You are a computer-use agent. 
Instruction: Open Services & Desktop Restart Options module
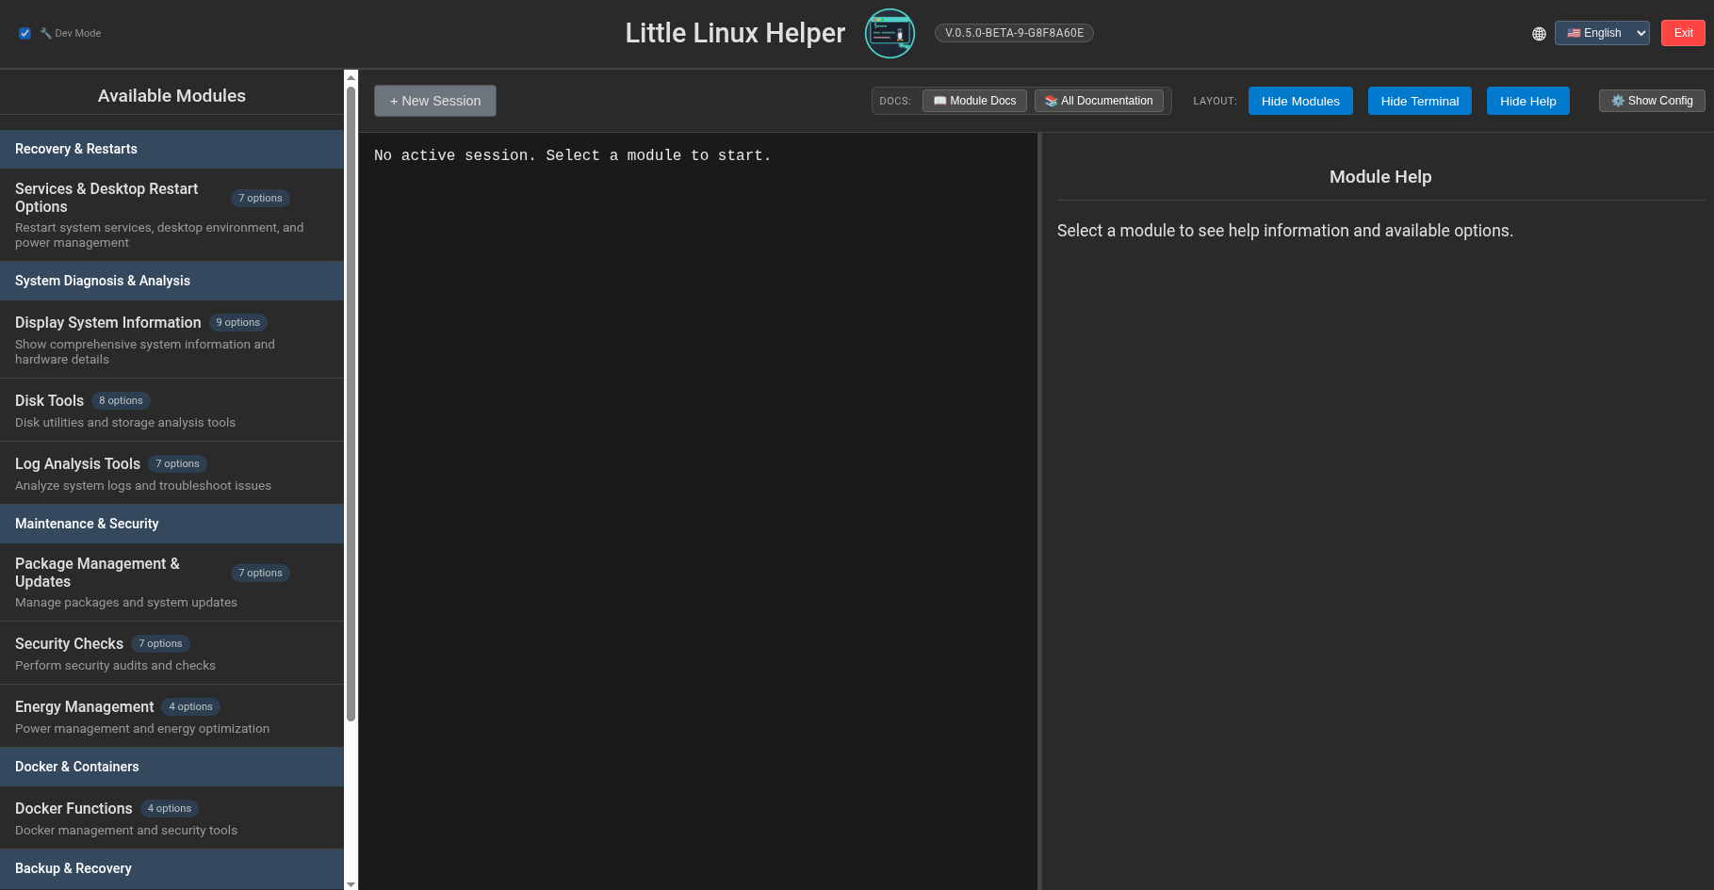point(171,215)
